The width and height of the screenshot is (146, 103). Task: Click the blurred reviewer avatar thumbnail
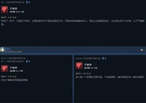(2, 50)
